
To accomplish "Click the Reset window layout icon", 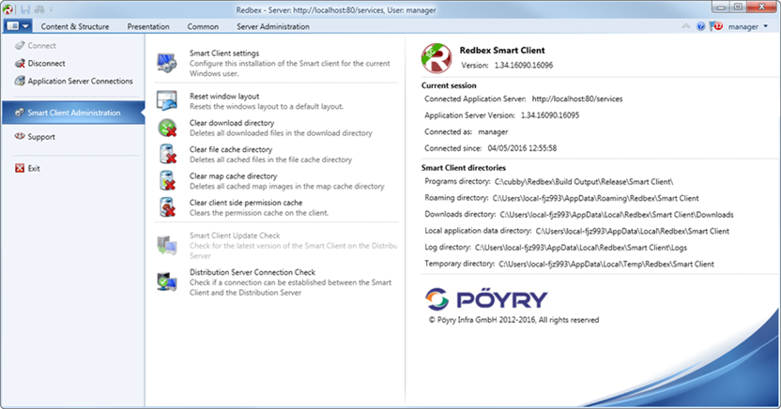I will [167, 101].
